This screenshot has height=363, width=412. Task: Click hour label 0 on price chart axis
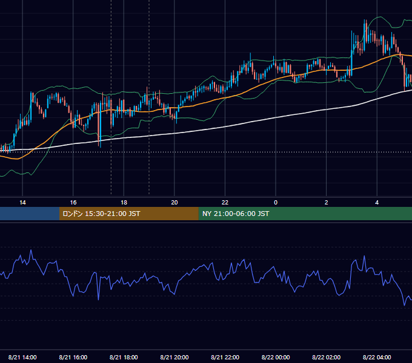coord(276,203)
